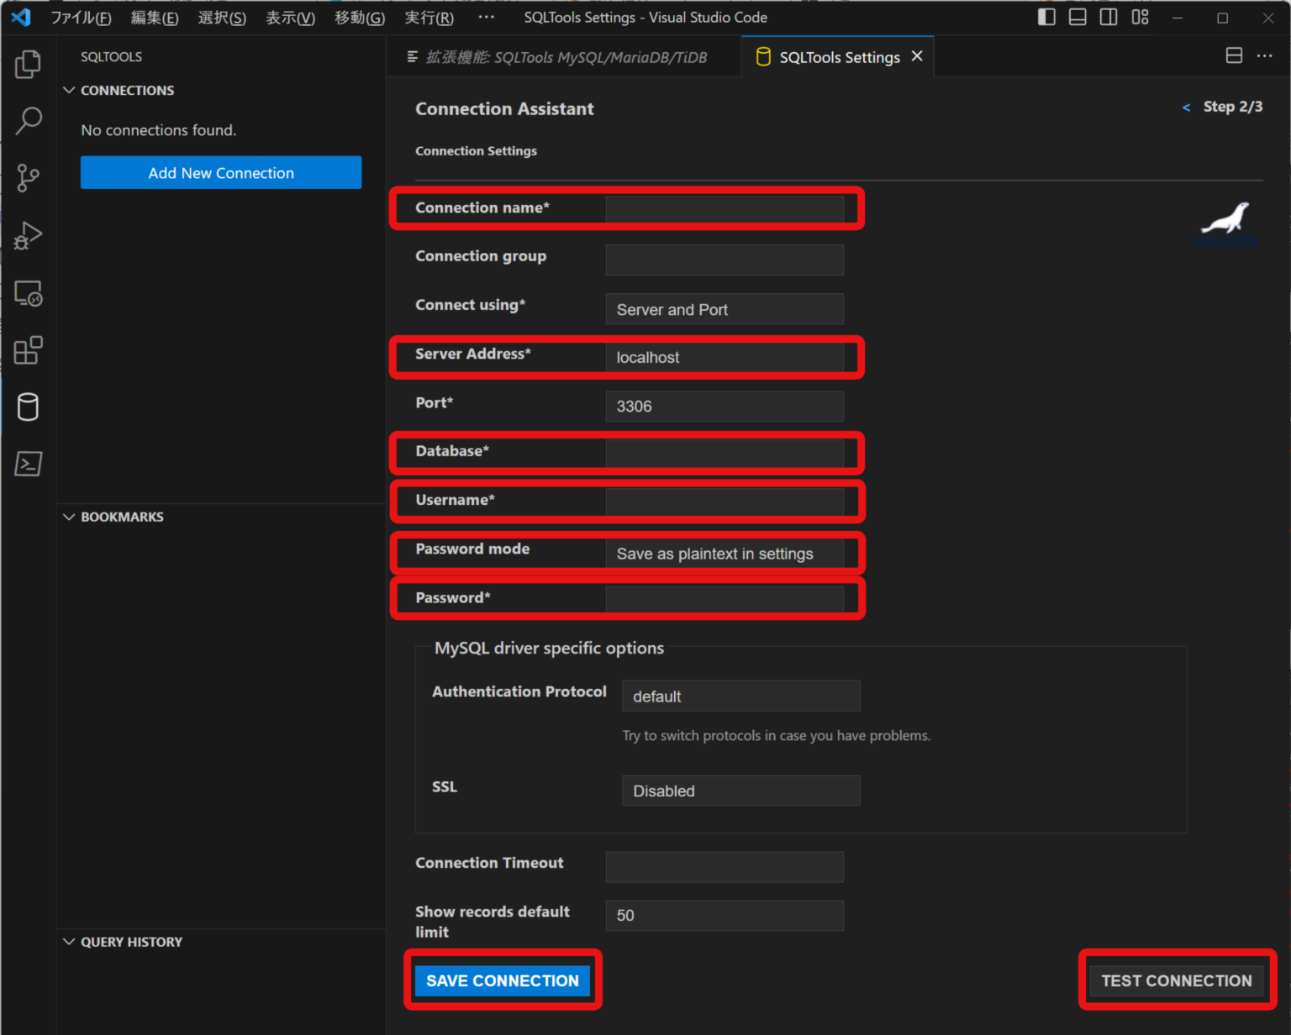Open the Source Control icon
Image resolution: width=1291 pixels, height=1035 pixels.
coord(28,178)
